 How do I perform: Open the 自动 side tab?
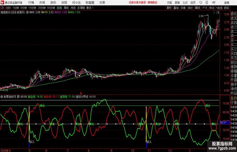tap(234, 98)
